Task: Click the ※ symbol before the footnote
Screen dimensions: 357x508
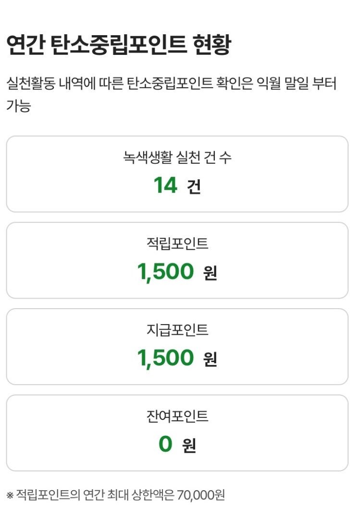Action: 10,495
